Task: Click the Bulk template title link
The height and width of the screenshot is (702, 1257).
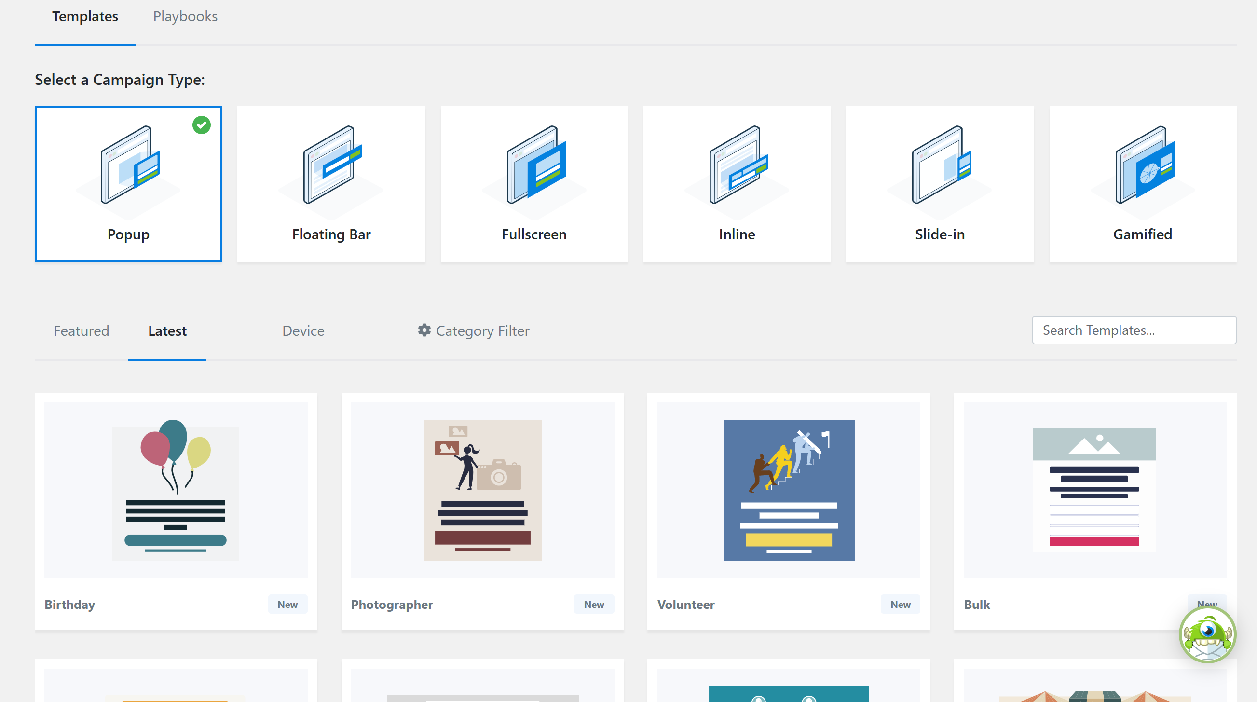Action: [977, 605]
